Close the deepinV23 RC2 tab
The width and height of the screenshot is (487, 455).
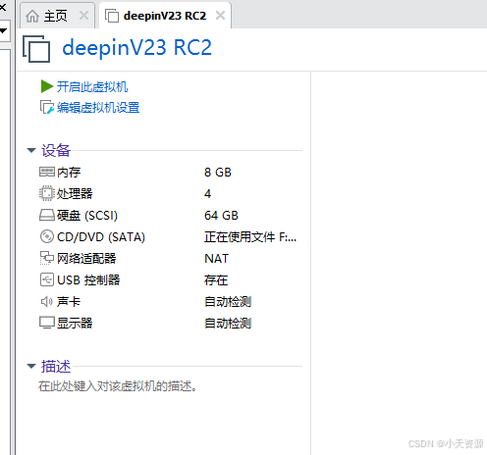coord(221,16)
